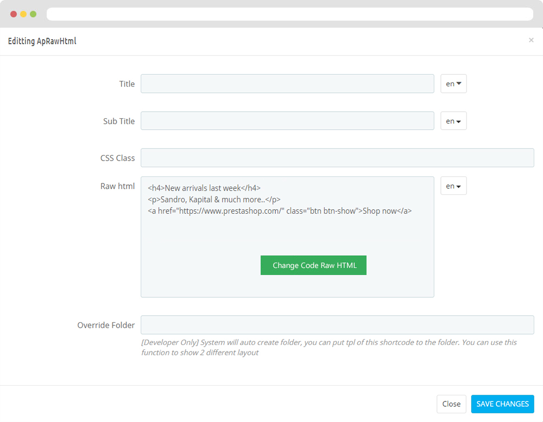Click the yellow window minimize dot
The image size is (543, 422).
[x=23, y=14]
